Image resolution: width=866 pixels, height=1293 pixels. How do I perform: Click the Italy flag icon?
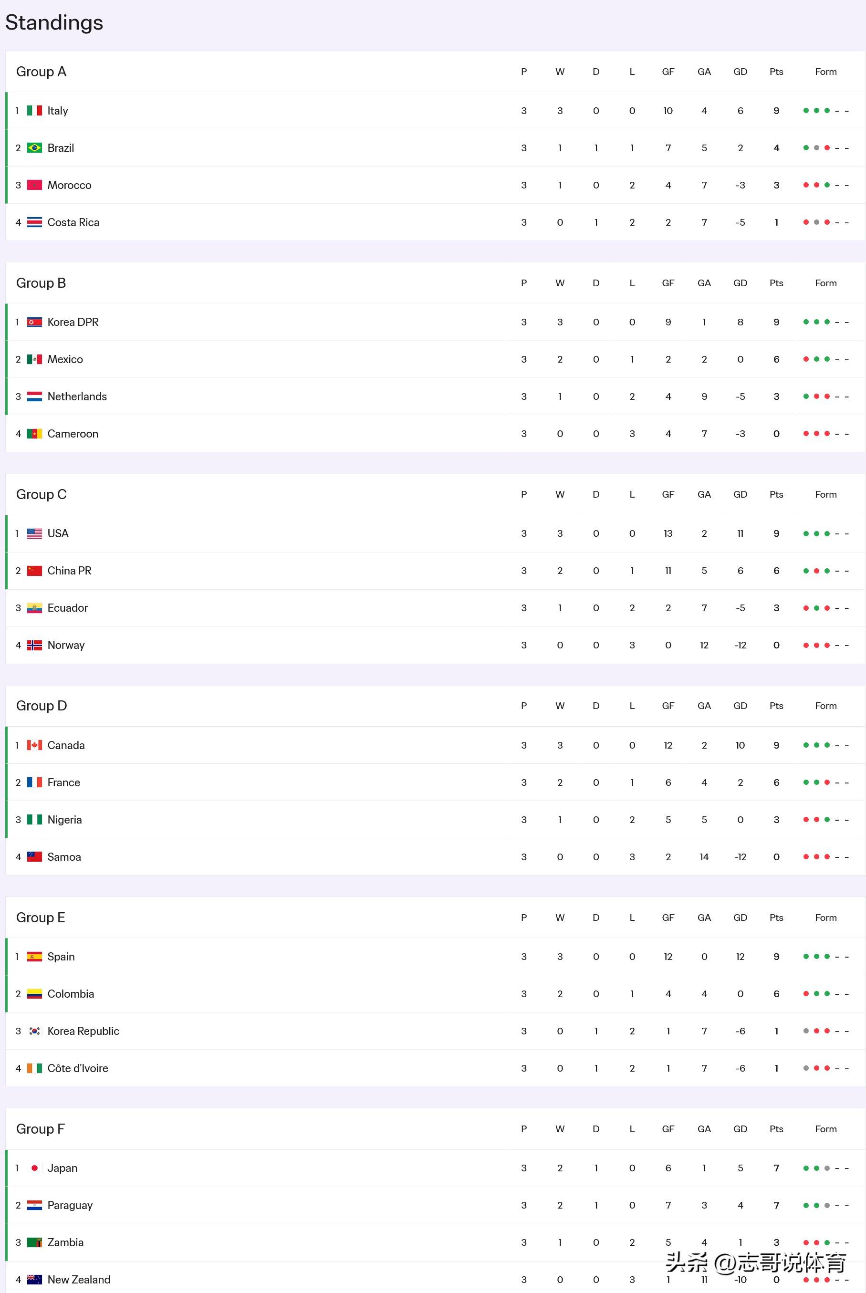point(34,111)
